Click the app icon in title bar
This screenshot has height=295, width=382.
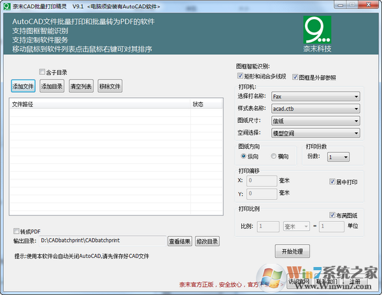click(6, 6)
